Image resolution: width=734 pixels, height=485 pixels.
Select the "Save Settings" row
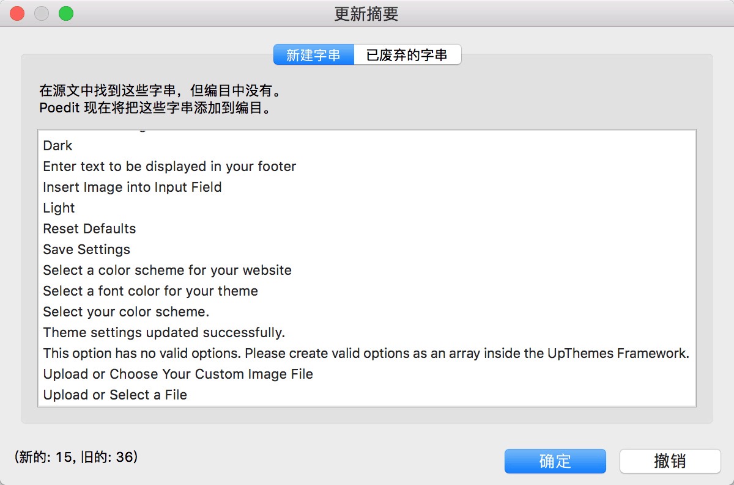pos(86,250)
